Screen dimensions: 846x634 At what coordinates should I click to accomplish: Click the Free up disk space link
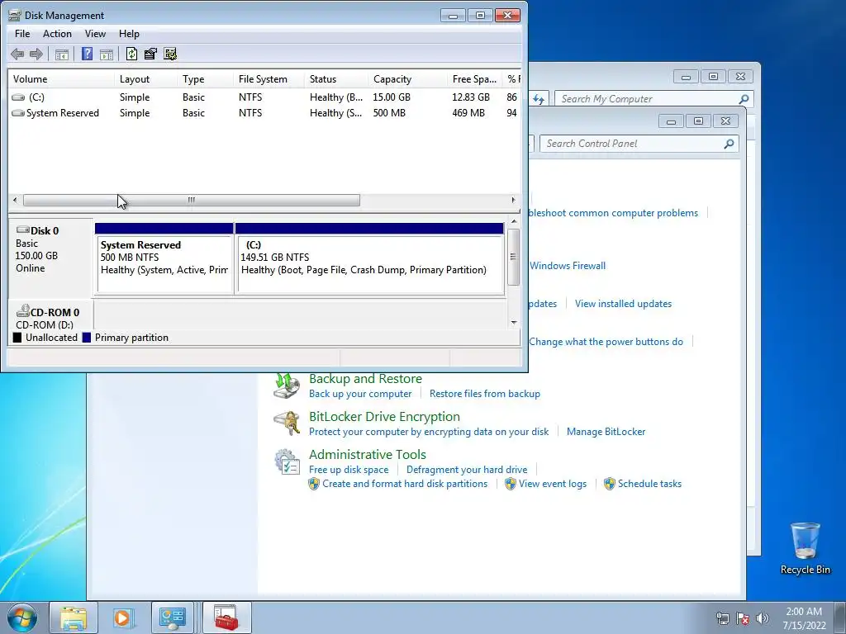coord(349,470)
